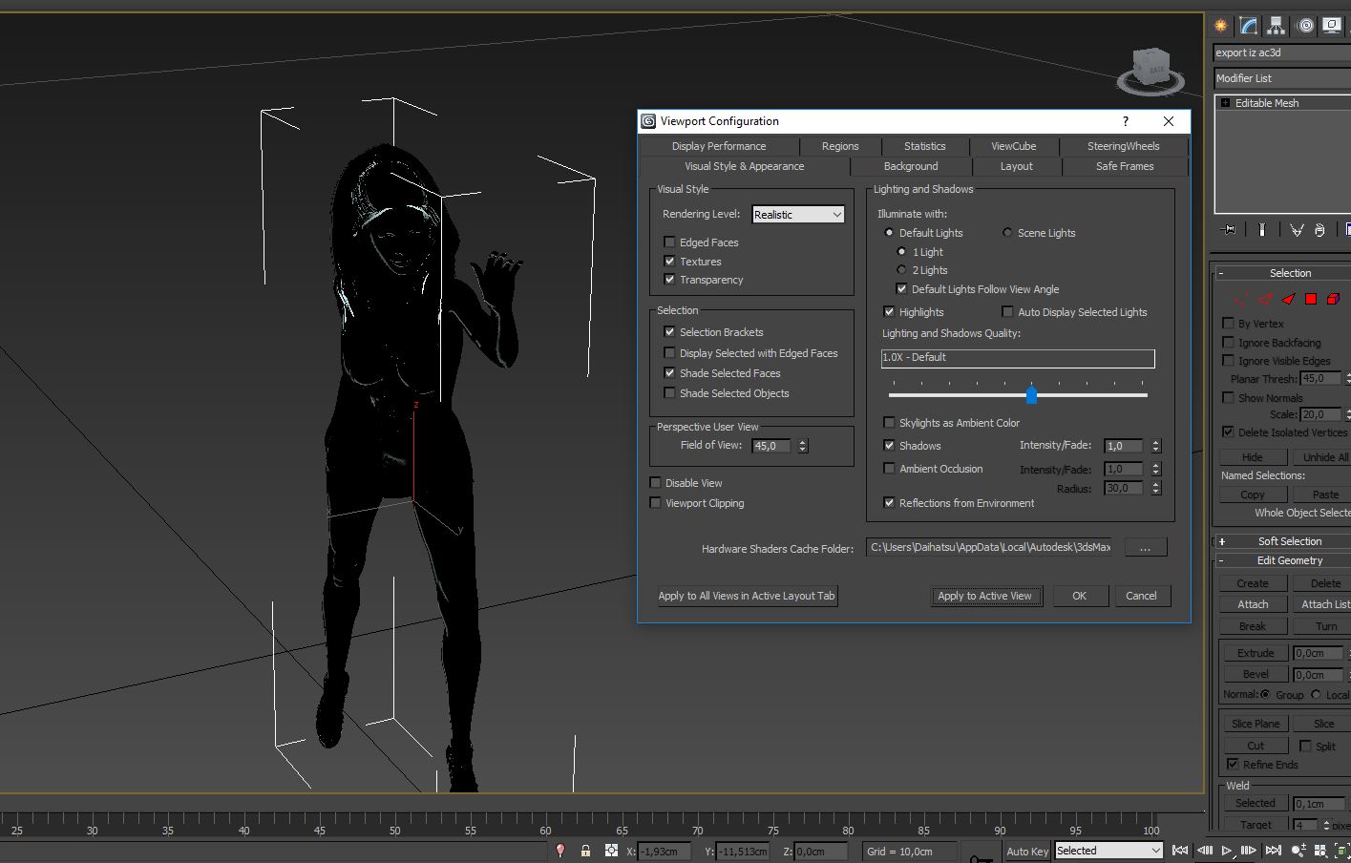Click the Lighting and Shadows Quality slider handle
Screen dimensions: 1351x863
(1031, 394)
